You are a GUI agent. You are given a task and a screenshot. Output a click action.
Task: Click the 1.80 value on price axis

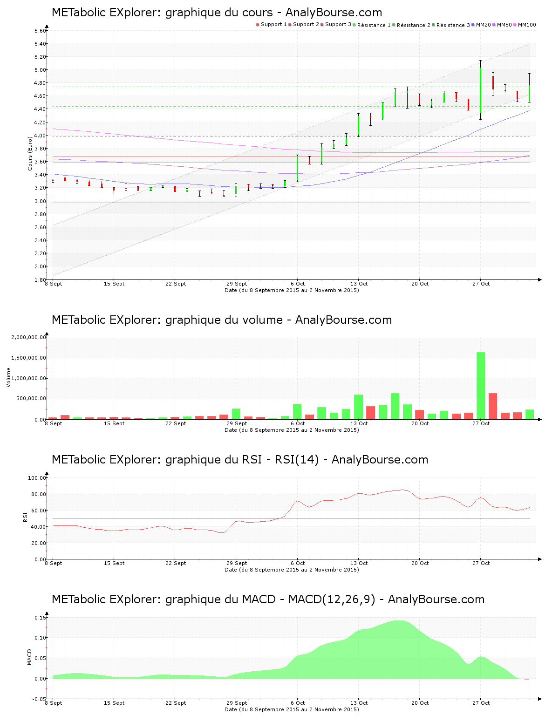[40, 279]
